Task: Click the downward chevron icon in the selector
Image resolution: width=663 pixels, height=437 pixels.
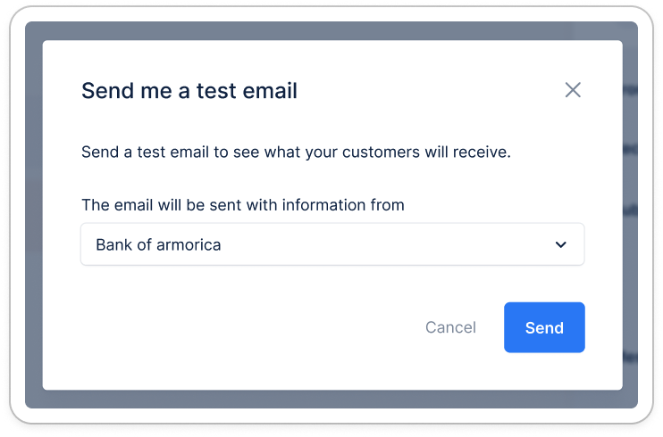Action: point(560,244)
